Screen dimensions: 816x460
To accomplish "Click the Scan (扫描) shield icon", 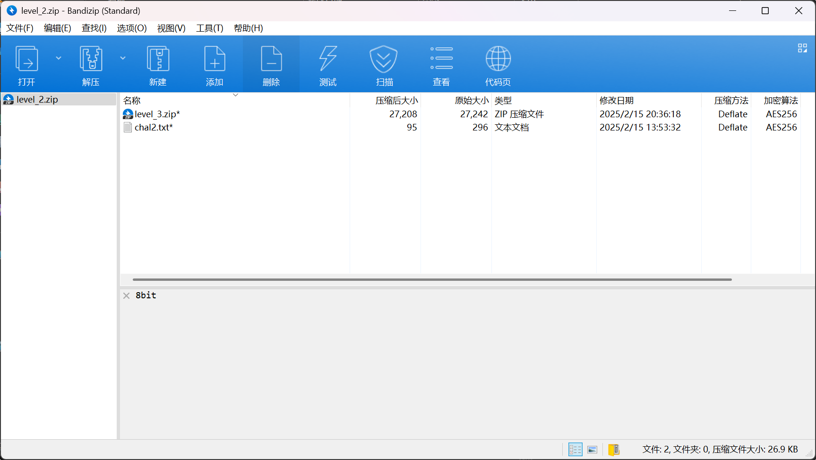I will (384, 59).
